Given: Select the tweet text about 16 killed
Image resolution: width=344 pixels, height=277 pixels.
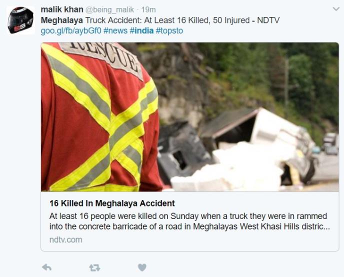Looking at the screenshot, I should pyautogui.click(x=160, y=20).
